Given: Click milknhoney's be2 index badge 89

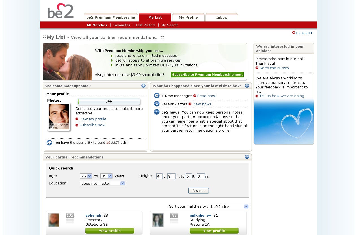Looking at the screenshot, I should coord(174,216).
